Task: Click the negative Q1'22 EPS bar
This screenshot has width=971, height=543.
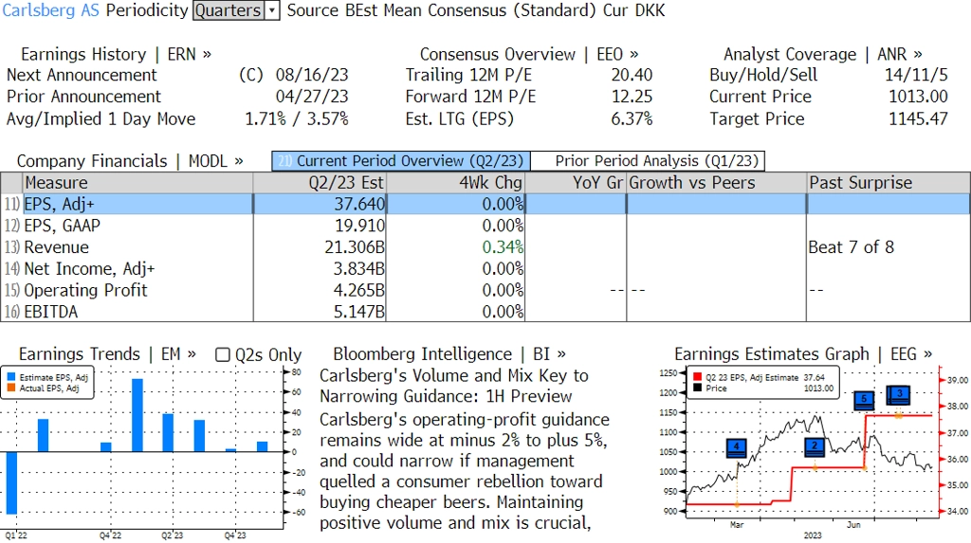Action: [11, 483]
